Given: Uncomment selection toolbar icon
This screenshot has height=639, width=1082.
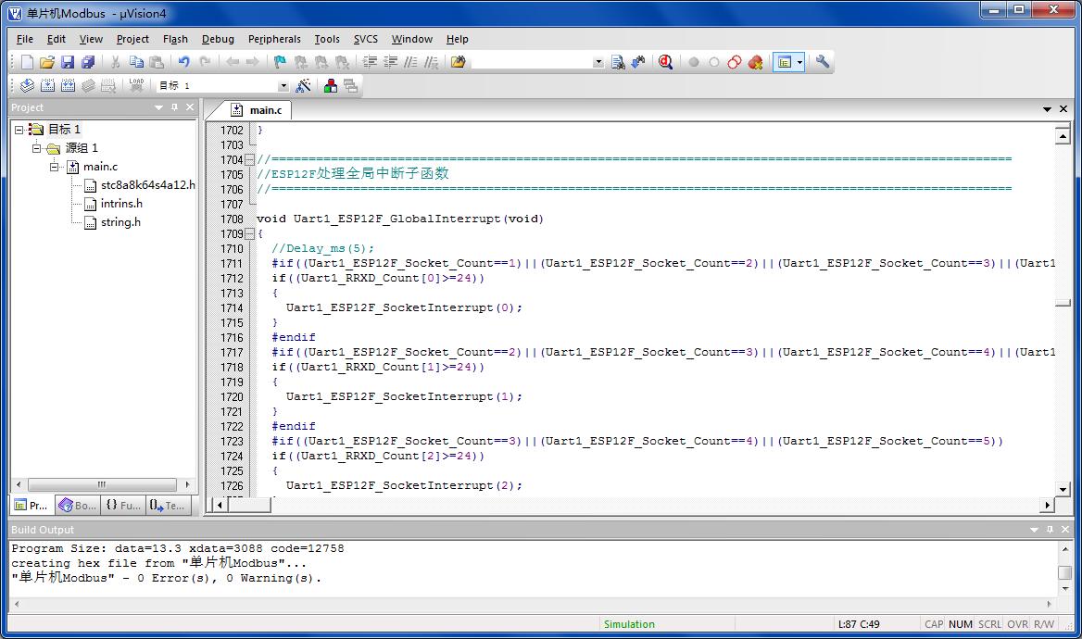Looking at the screenshot, I should 432,62.
